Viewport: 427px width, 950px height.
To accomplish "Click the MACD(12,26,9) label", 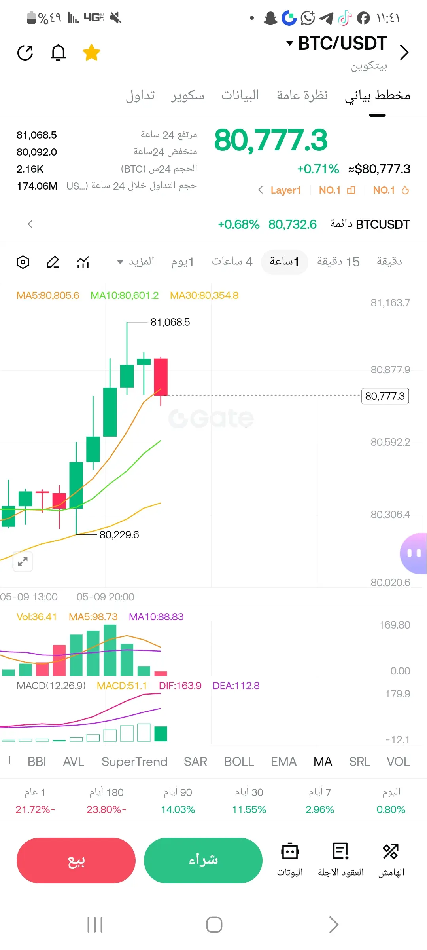I will [51, 686].
